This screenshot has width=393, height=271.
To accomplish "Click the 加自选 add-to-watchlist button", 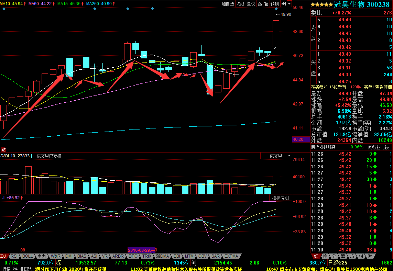I will click(228, 4).
